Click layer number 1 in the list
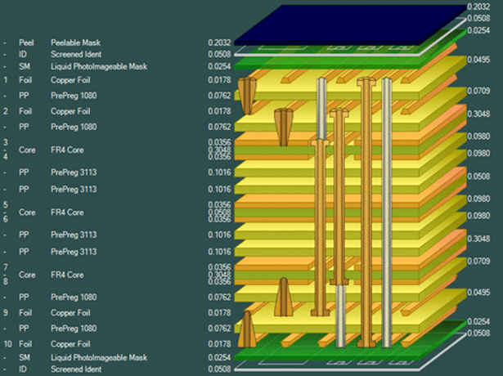Screen dimensions: 503x376 point(6,80)
